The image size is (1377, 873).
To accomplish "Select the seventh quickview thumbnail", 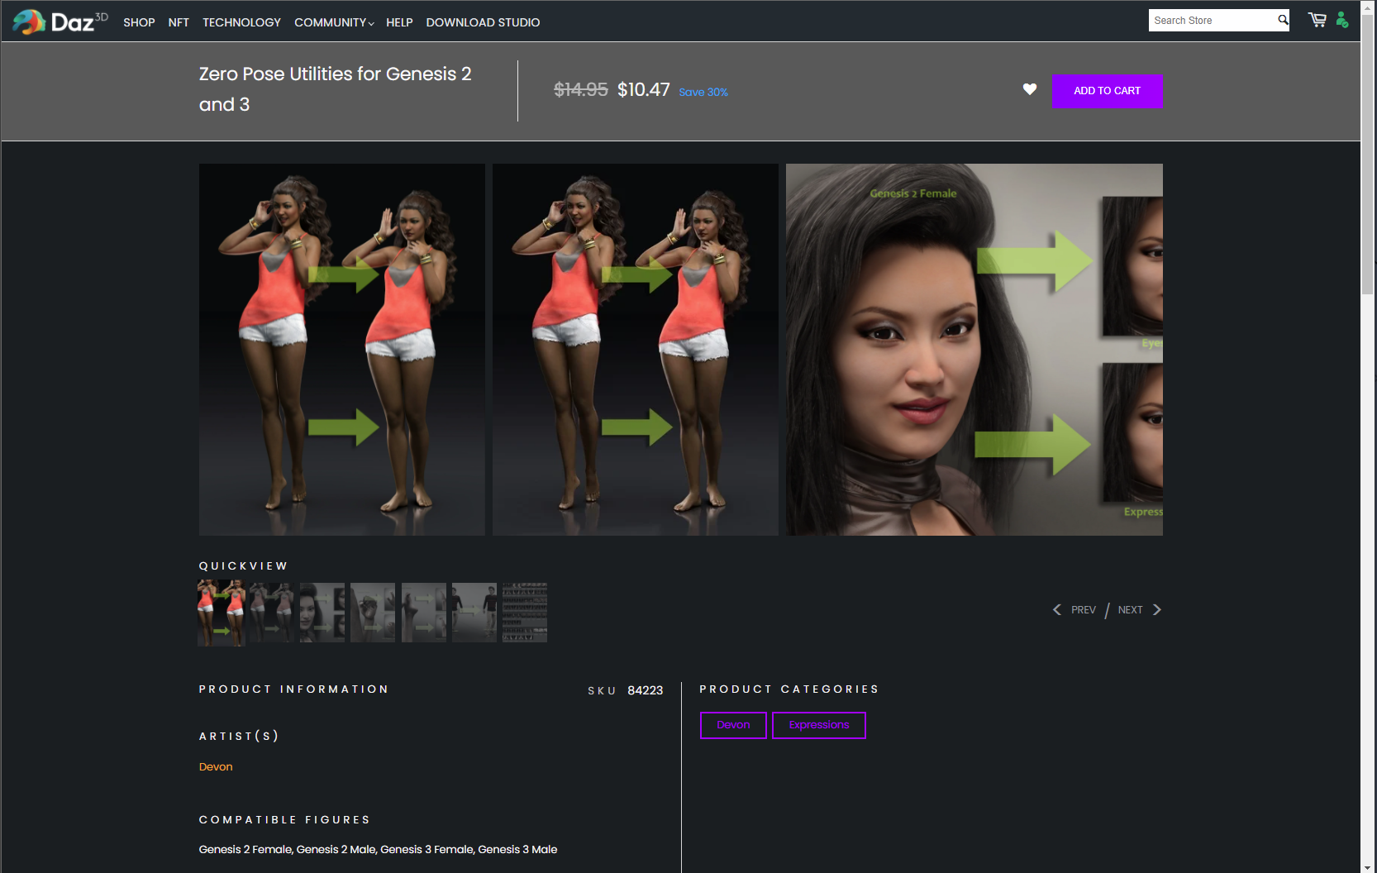I will click(x=525, y=613).
